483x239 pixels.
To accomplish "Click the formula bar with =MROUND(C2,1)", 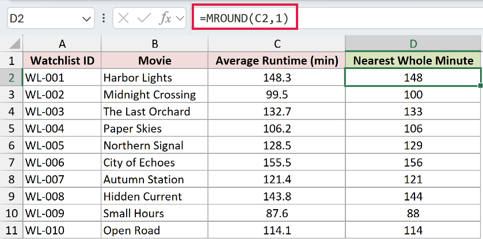I will point(337,18).
